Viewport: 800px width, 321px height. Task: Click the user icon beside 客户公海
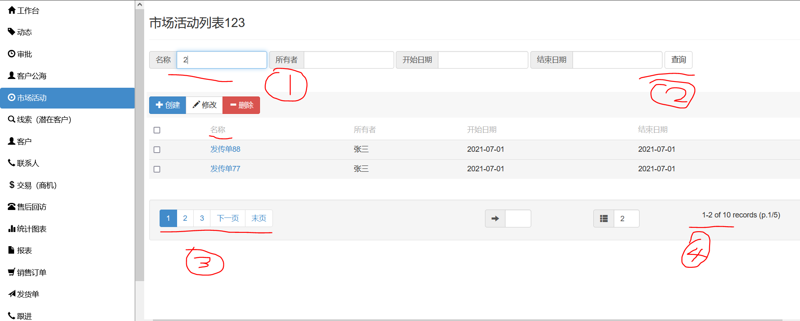(x=12, y=76)
